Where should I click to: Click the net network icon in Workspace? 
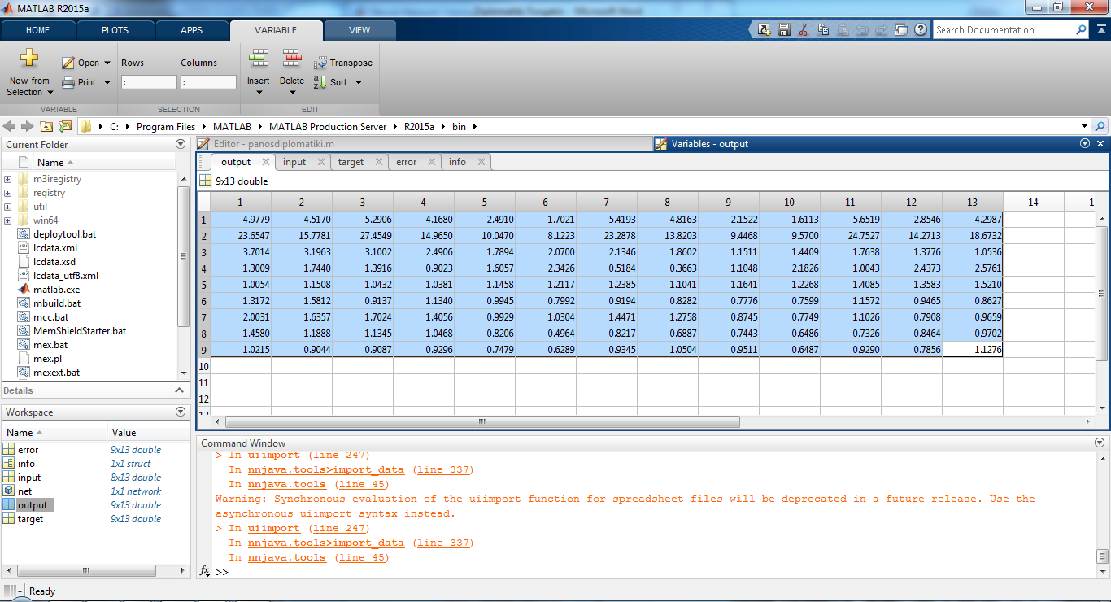tap(9, 491)
